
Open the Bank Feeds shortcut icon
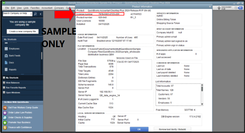[x=6, y=56]
